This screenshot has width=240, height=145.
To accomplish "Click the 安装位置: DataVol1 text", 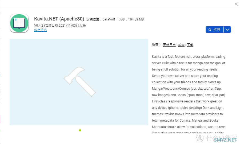I will [101, 19].
